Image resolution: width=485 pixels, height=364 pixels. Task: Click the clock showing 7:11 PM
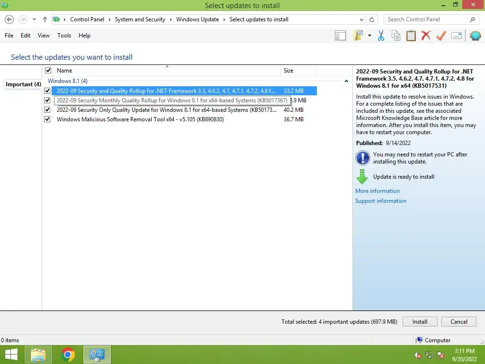point(464,351)
